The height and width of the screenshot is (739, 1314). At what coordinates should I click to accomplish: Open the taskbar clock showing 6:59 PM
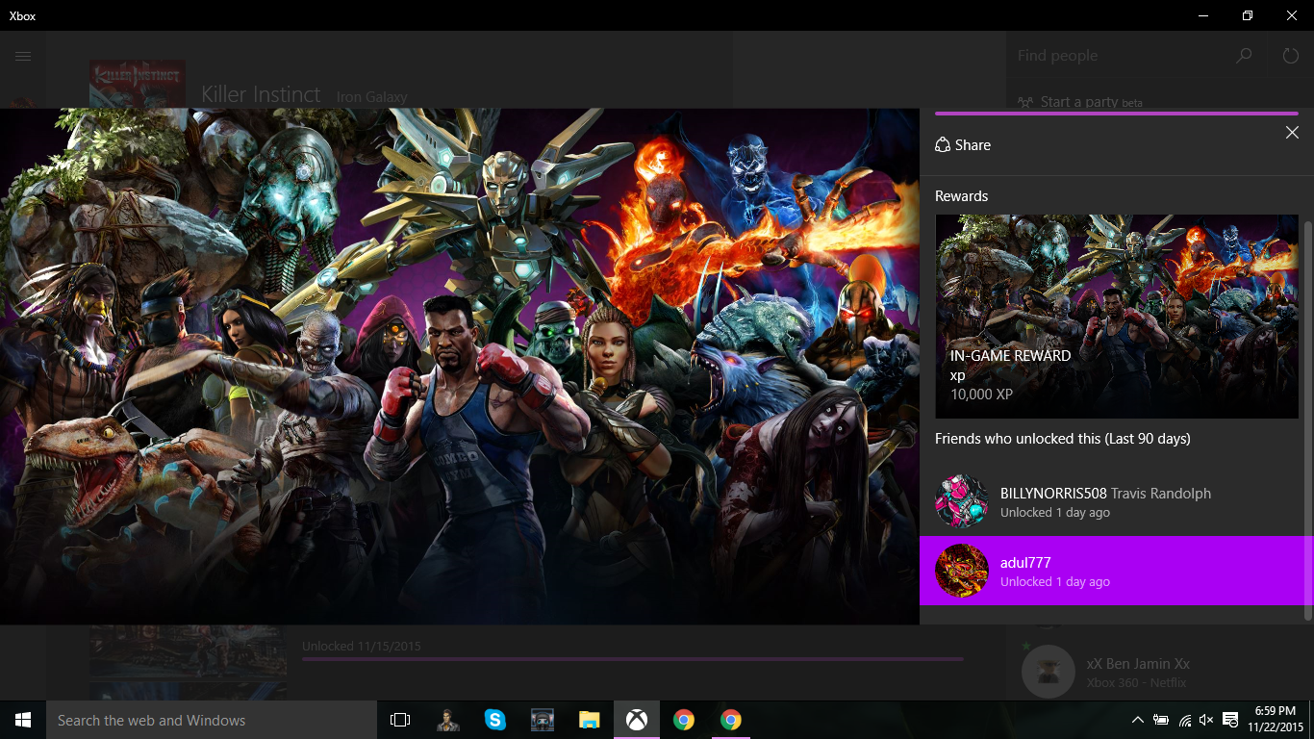[1276, 720]
